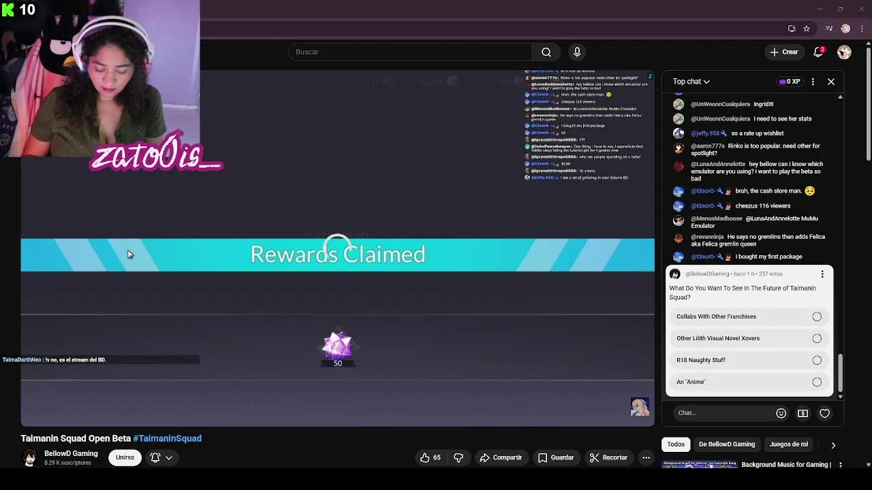Click the 8.29 K suscriptores text
This screenshot has height=490, width=872.
67,463
